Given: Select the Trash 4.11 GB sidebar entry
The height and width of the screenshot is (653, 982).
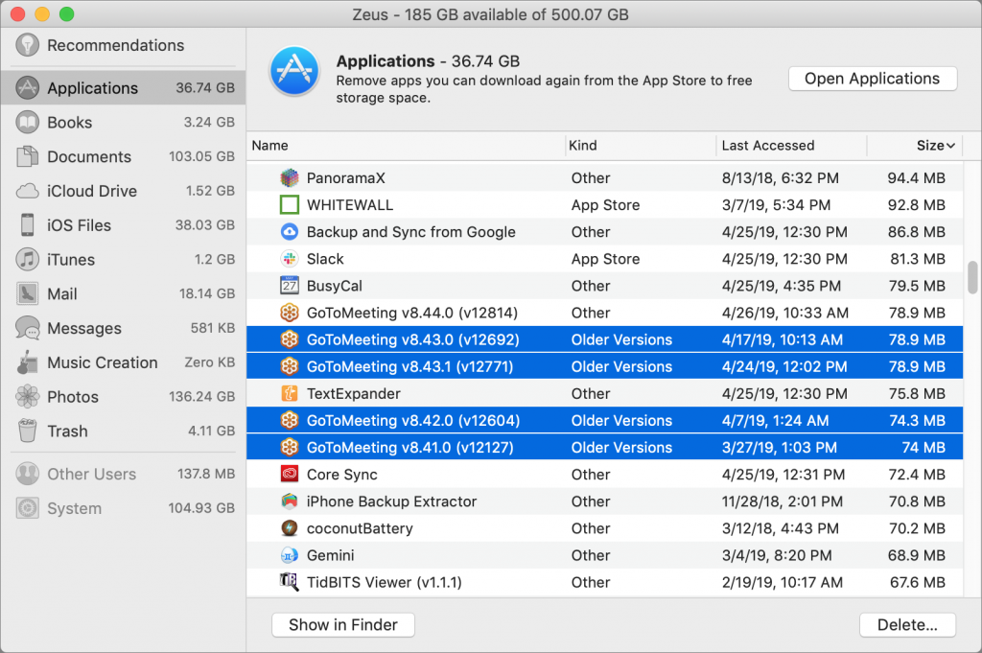Looking at the screenshot, I should point(123,431).
